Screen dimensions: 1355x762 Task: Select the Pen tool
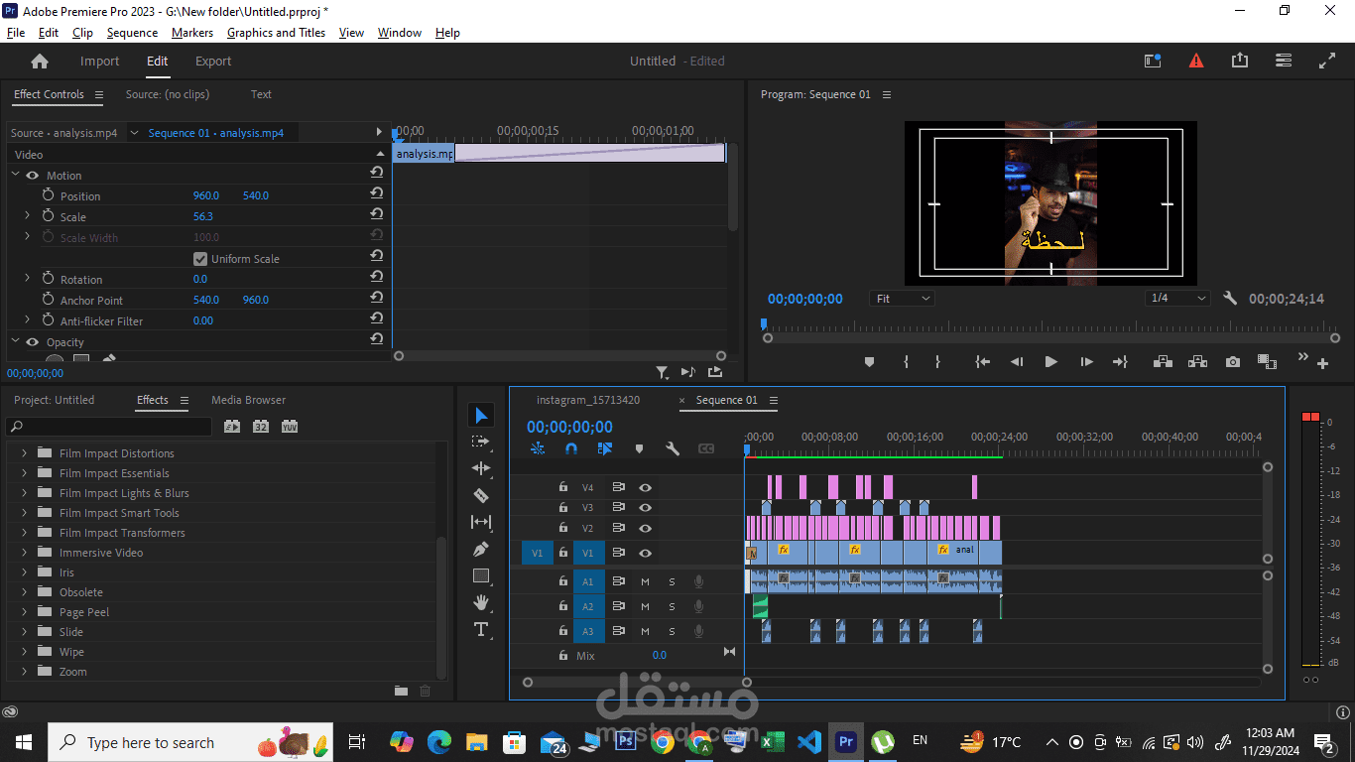pyautogui.click(x=481, y=549)
